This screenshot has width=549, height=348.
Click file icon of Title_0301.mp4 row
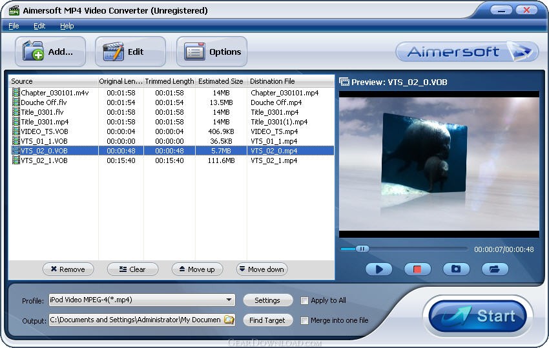(x=16, y=122)
